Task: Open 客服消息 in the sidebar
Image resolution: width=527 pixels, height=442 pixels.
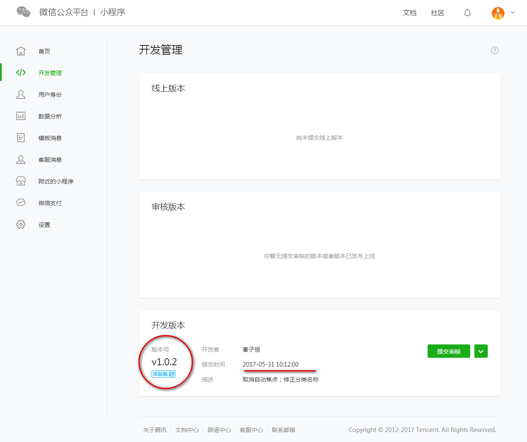Action: [x=50, y=160]
